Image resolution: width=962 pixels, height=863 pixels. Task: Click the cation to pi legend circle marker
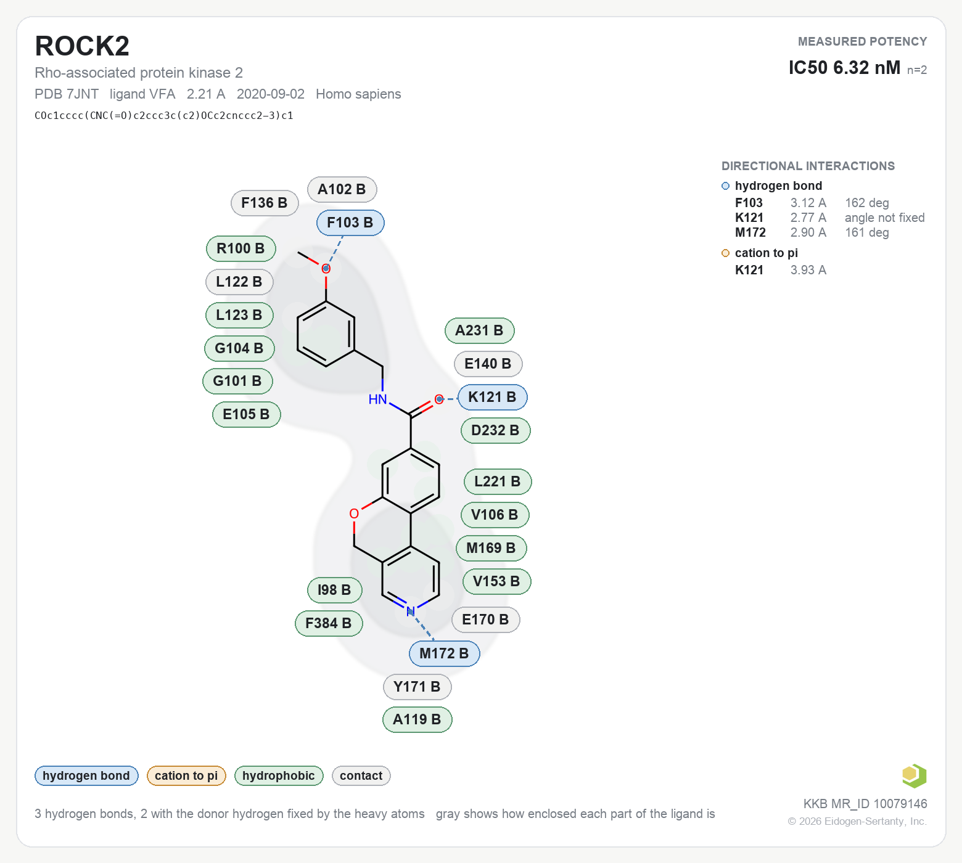[x=725, y=253]
